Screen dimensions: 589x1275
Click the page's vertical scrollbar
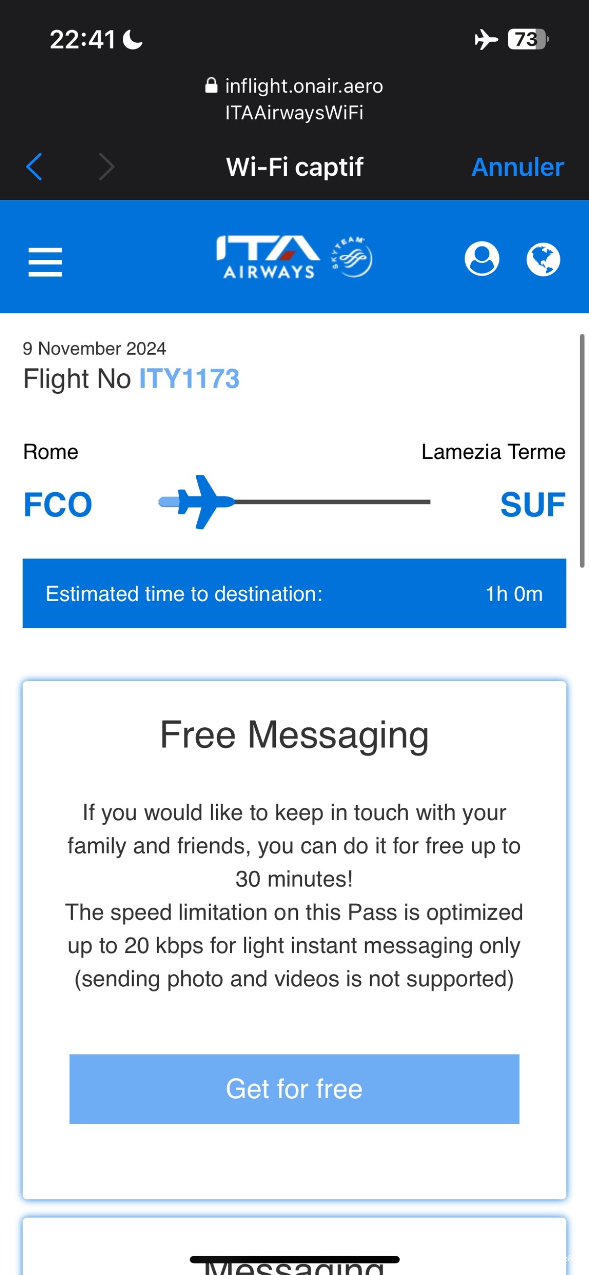[582, 450]
